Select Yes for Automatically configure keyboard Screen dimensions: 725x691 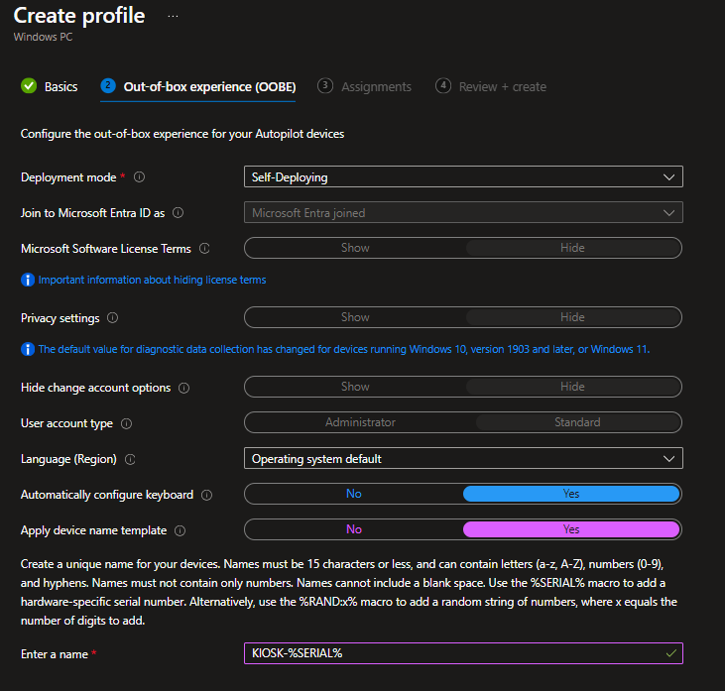click(571, 494)
